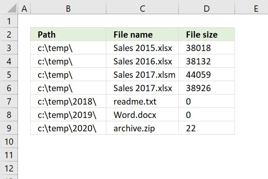Select column B header
The height and width of the screenshot is (179, 268).
point(68,8)
